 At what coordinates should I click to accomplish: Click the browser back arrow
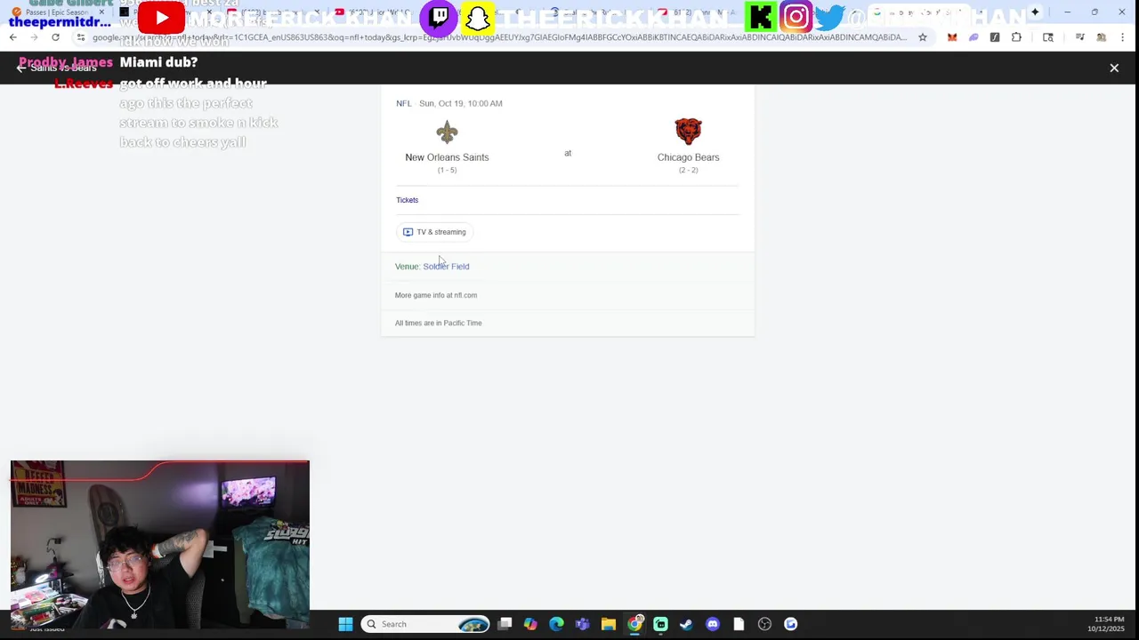tap(12, 37)
